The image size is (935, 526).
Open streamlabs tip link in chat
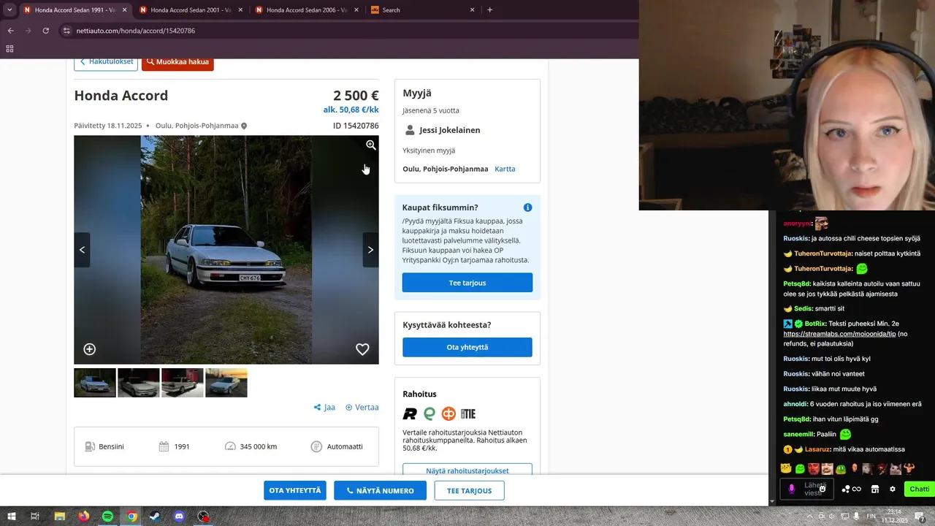coord(839,334)
